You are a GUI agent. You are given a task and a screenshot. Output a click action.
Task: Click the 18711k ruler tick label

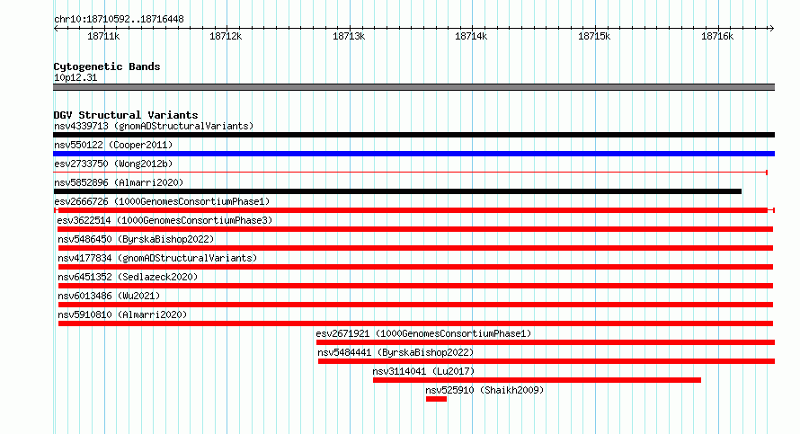pos(103,36)
